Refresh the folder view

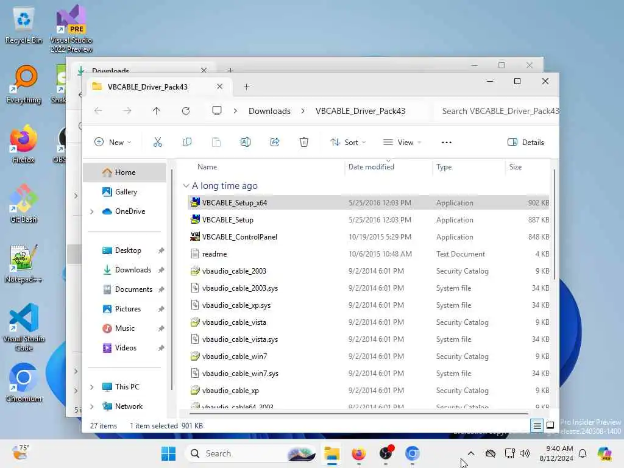(186, 111)
